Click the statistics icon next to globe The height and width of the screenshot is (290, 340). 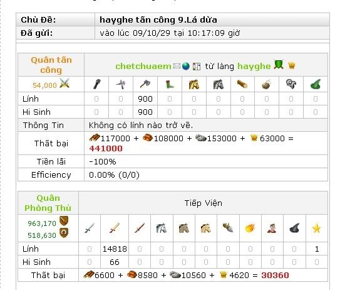197,67
